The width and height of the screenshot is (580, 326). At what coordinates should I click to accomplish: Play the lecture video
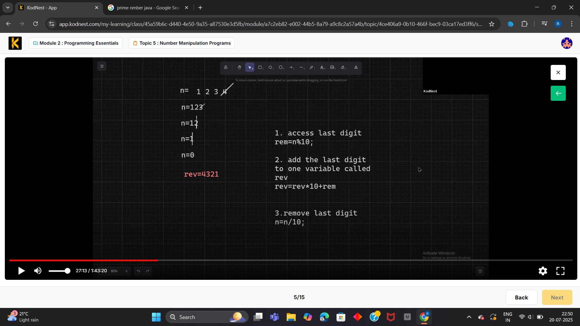(21, 271)
